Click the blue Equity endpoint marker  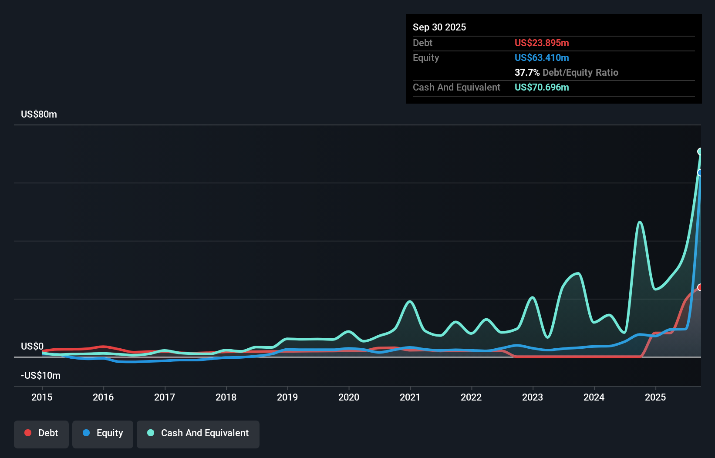[700, 173]
